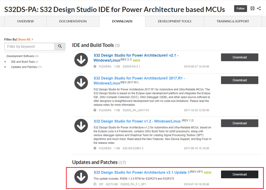Image resolution: width=266 pixels, height=190 pixels.
Task: Download S32 Design Studio for Power v1.2
Action: pos(240,123)
